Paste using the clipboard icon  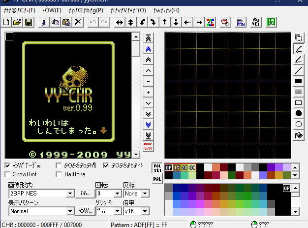[66, 22]
